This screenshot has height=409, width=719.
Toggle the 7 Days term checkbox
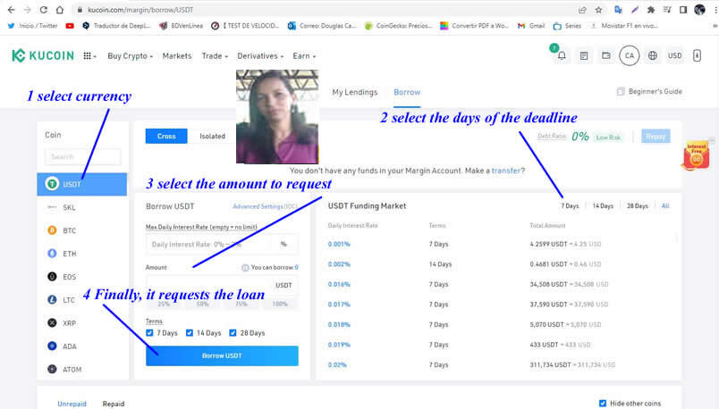(149, 333)
